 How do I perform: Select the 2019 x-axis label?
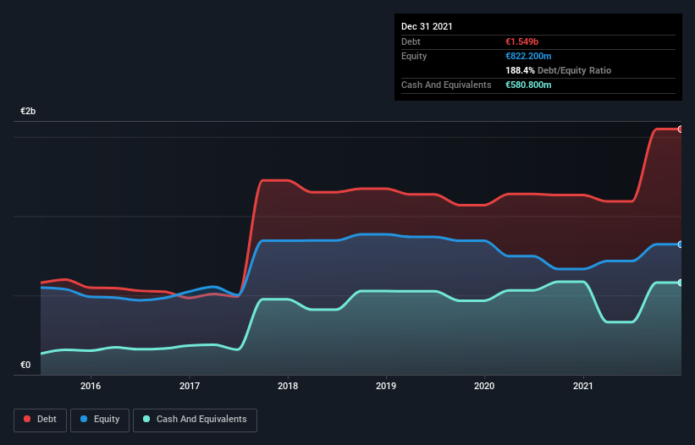(x=386, y=386)
